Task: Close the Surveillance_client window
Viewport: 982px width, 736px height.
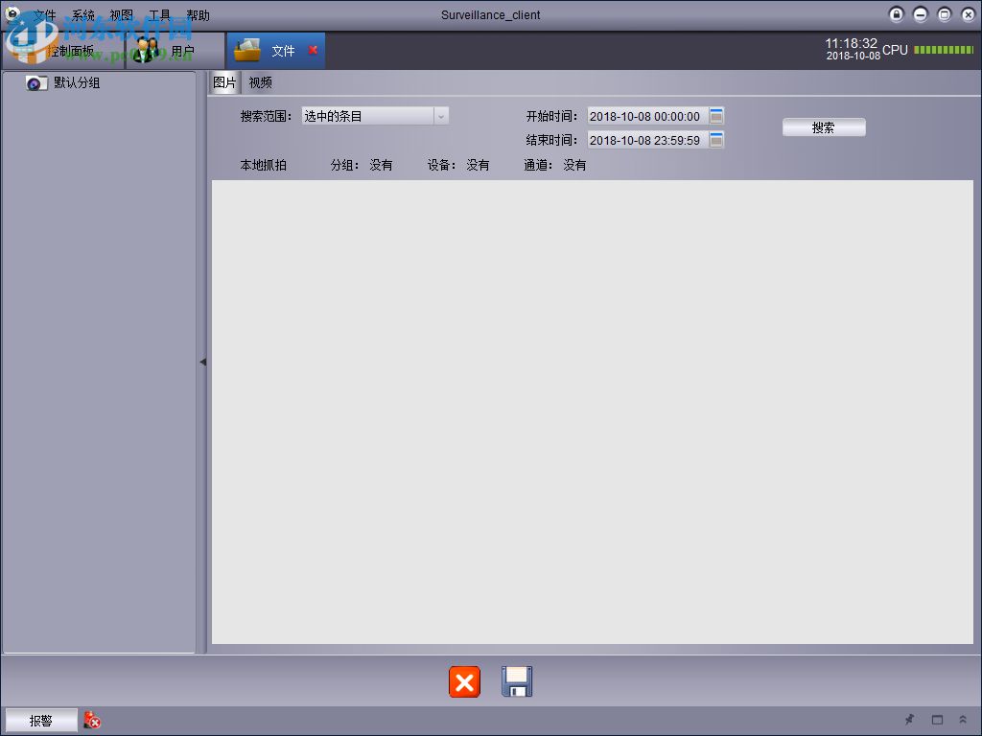Action: 968,14
